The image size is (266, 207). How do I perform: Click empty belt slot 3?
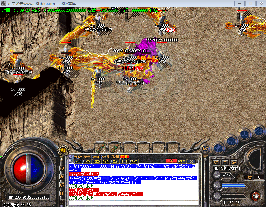pyautogui.click(x=130, y=148)
